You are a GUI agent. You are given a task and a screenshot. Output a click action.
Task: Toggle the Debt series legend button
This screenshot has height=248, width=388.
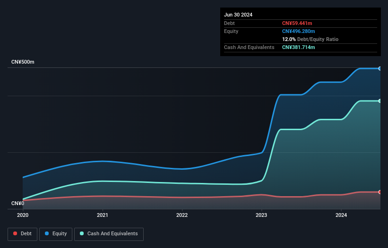[22, 234]
